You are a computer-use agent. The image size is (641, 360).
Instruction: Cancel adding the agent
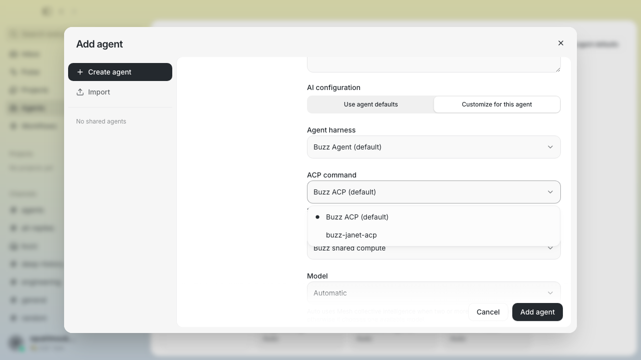(488, 312)
